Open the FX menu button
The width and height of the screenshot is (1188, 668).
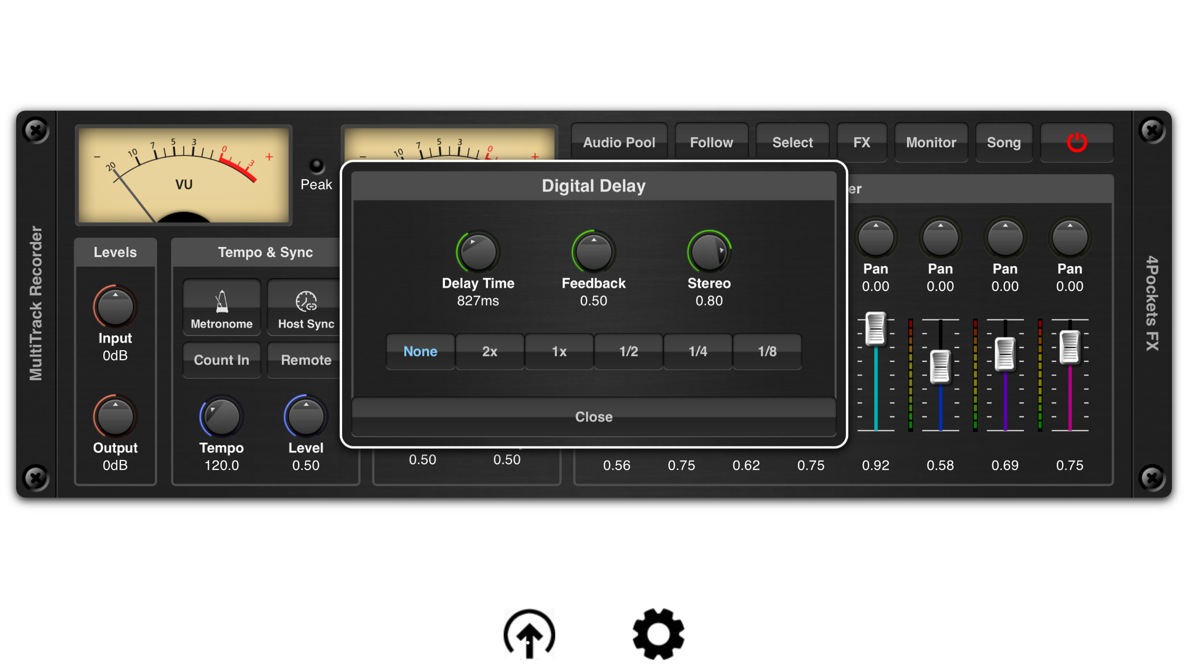[861, 143]
